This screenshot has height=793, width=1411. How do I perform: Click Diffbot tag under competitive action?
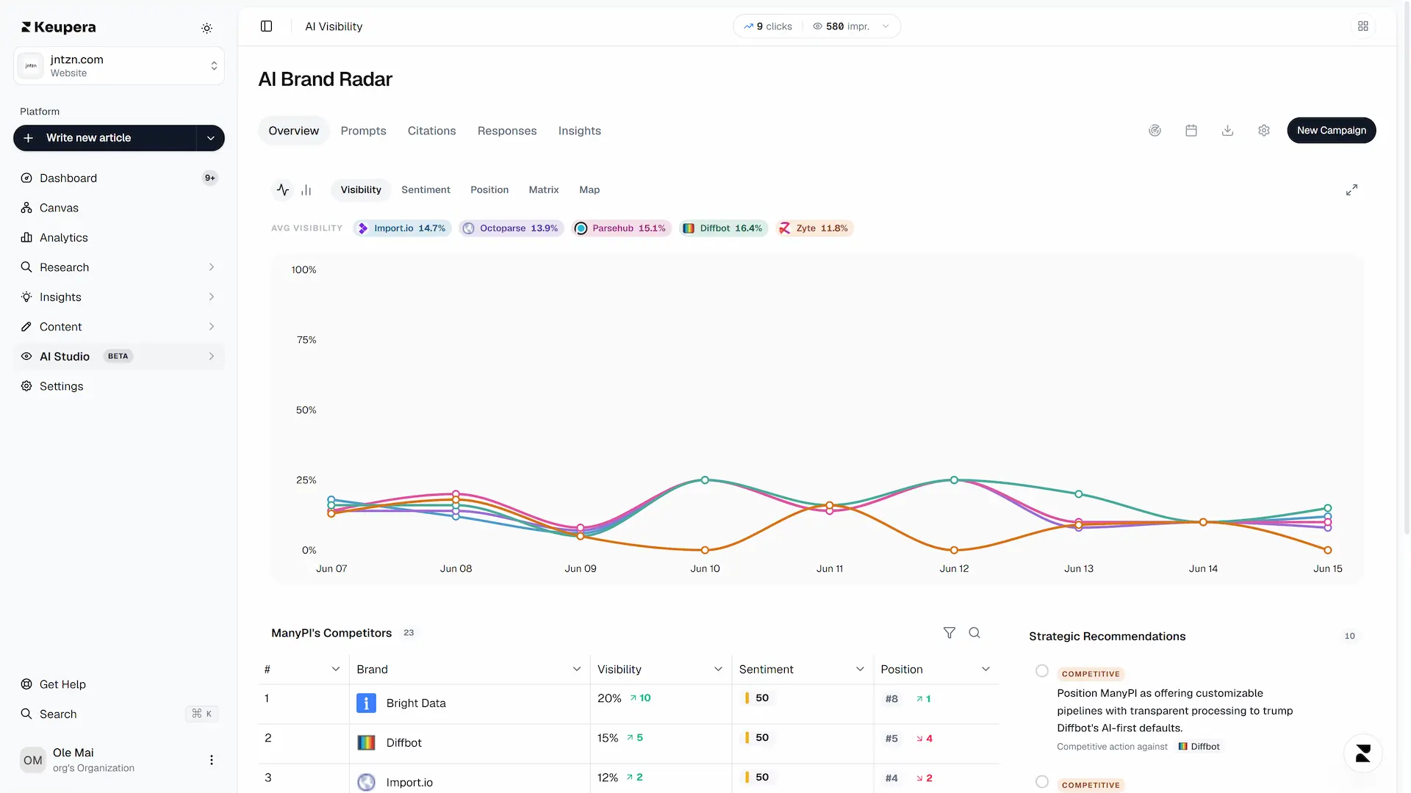click(1199, 747)
